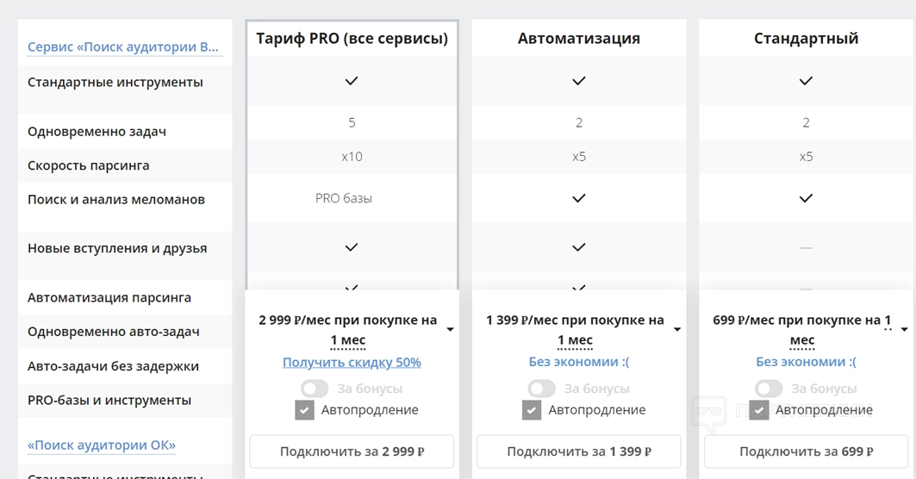Expand period dropdown for 1 399 ₽/мес tariff

[x=677, y=329]
